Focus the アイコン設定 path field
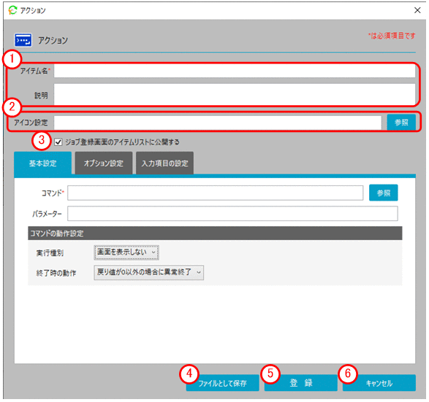This screenshot has width=429, height=402. 218,123
